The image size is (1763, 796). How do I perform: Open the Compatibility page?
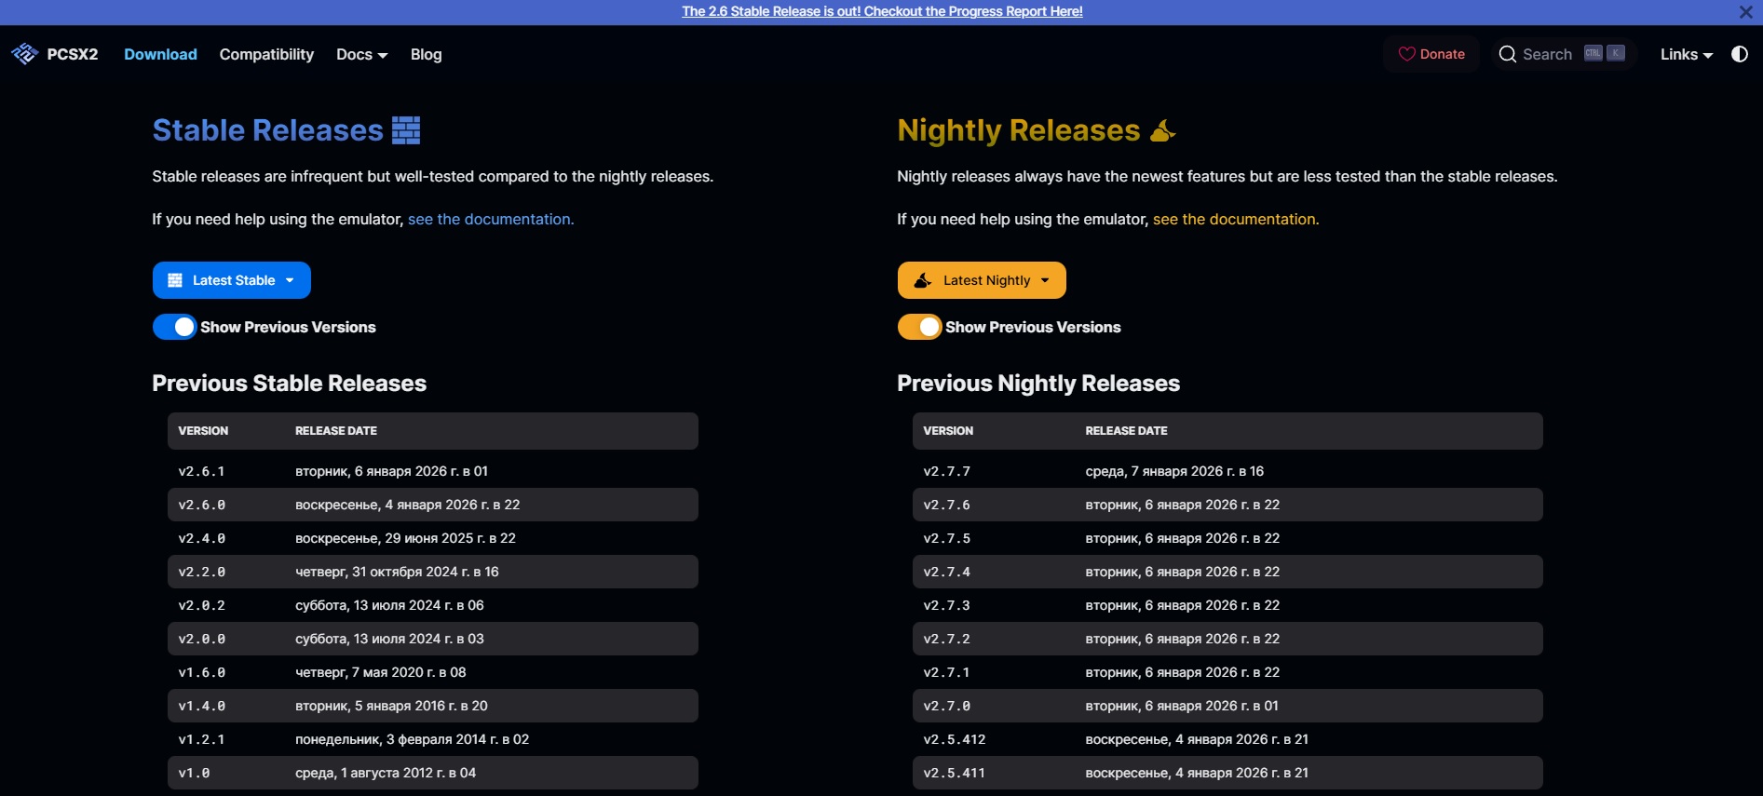point(266,54)
